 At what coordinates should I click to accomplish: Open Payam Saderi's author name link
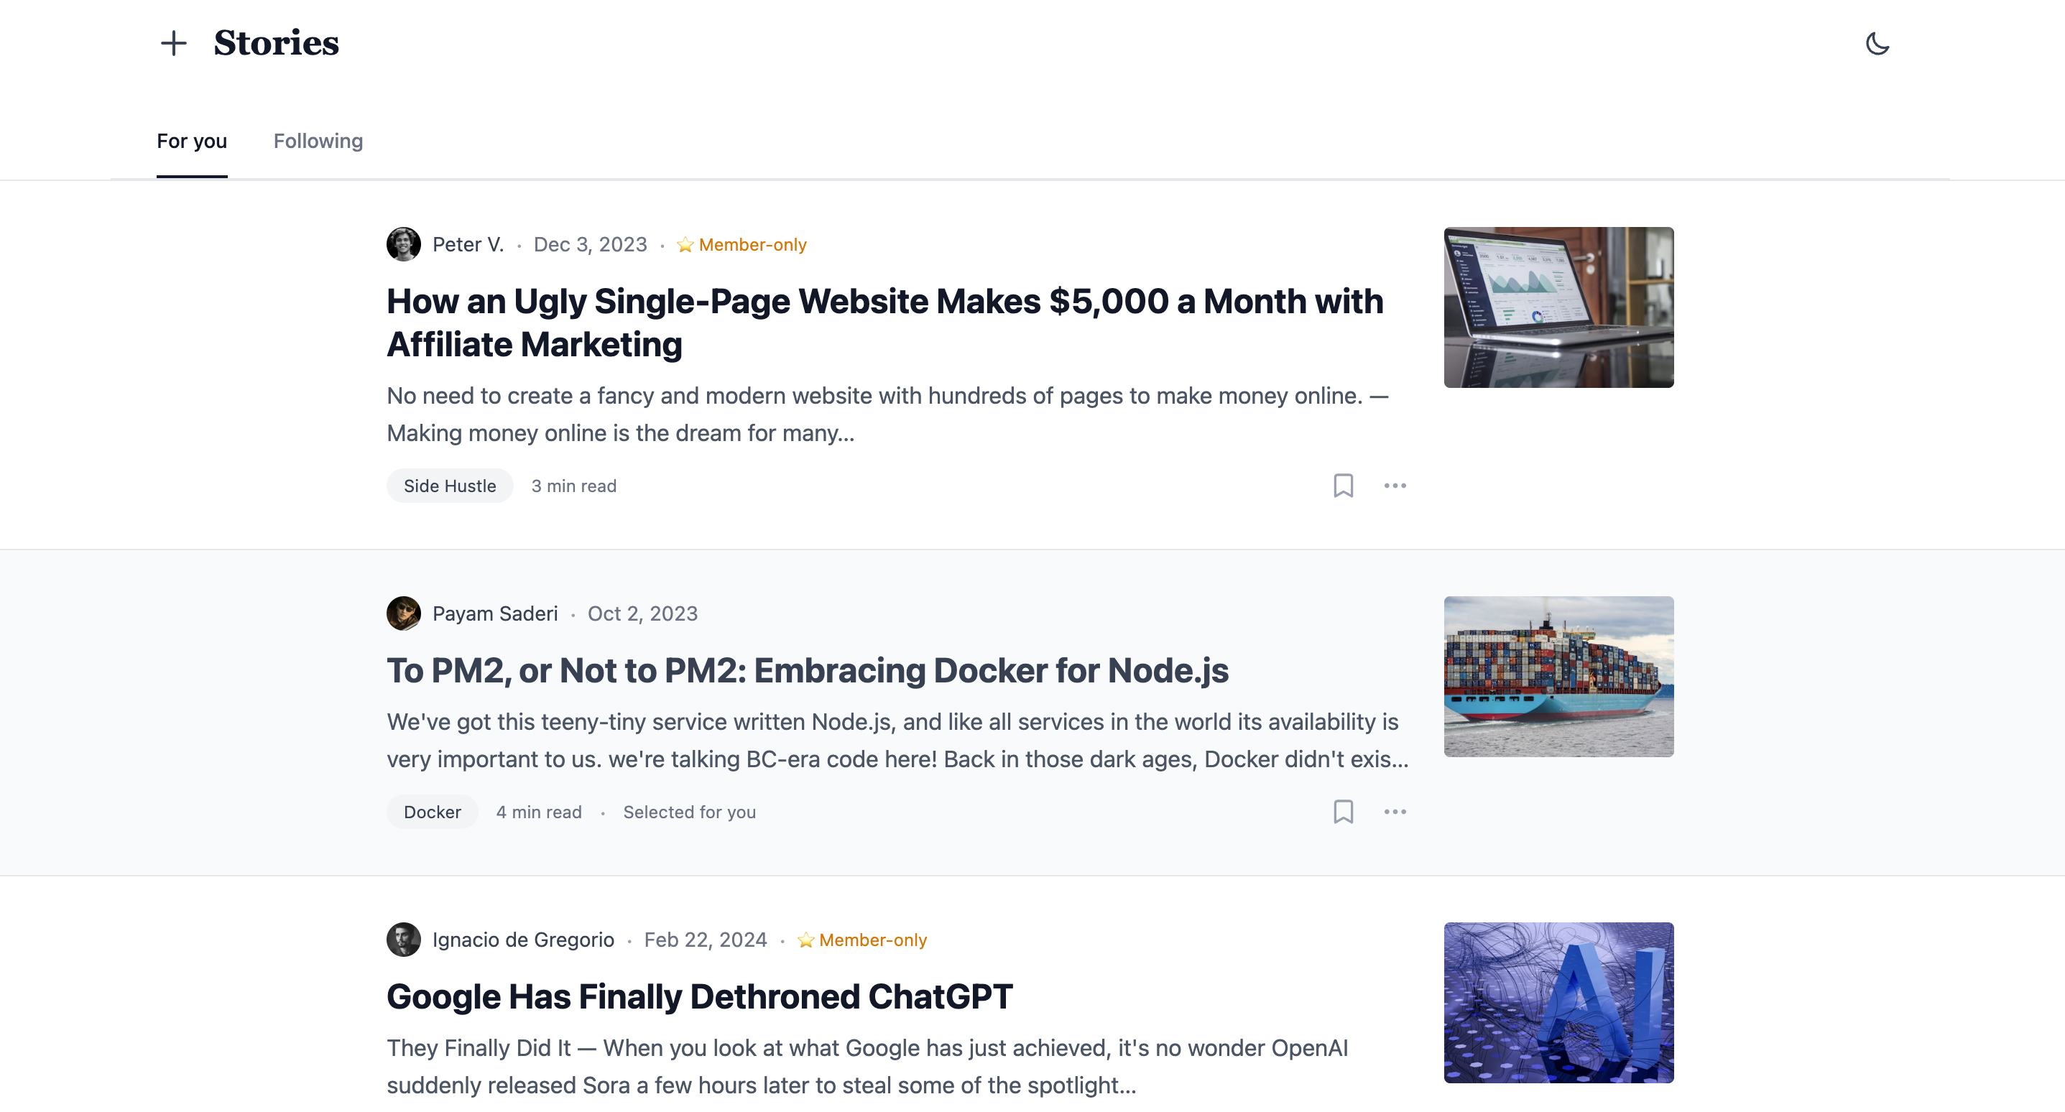pos(494,613)
